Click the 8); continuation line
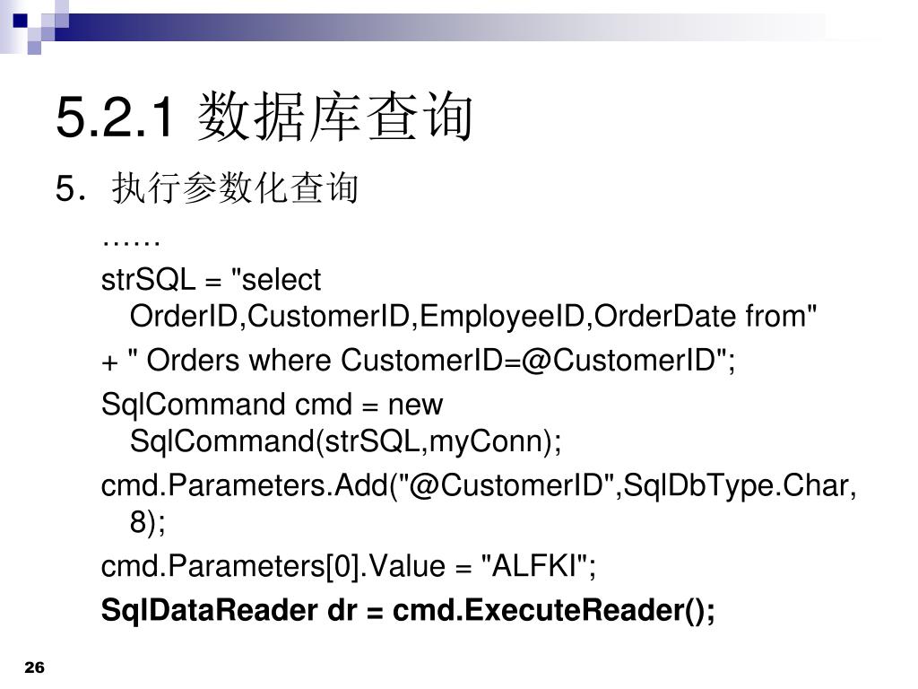The width and height of the screenshot is (918, 689). click(148, 521)
